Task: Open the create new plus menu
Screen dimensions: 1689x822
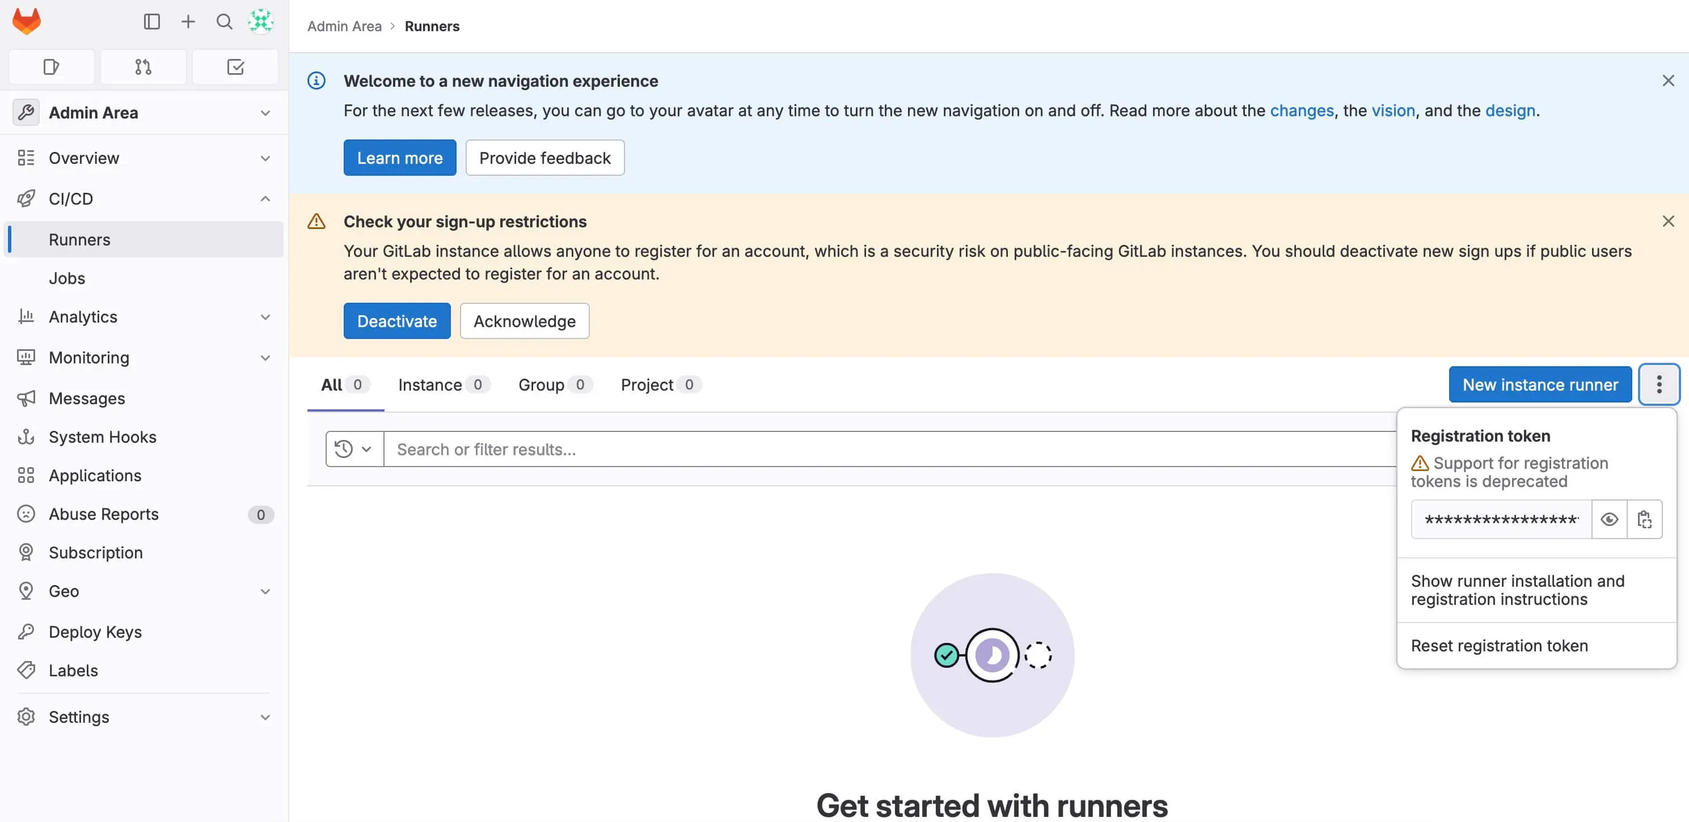Action: [188, 22]
